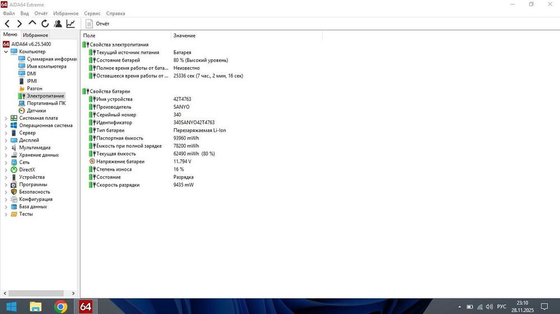Select Портативный ПК laptop icon item
Screen dimensions: 560x314
pyautogui.click(x=22, y=103)
